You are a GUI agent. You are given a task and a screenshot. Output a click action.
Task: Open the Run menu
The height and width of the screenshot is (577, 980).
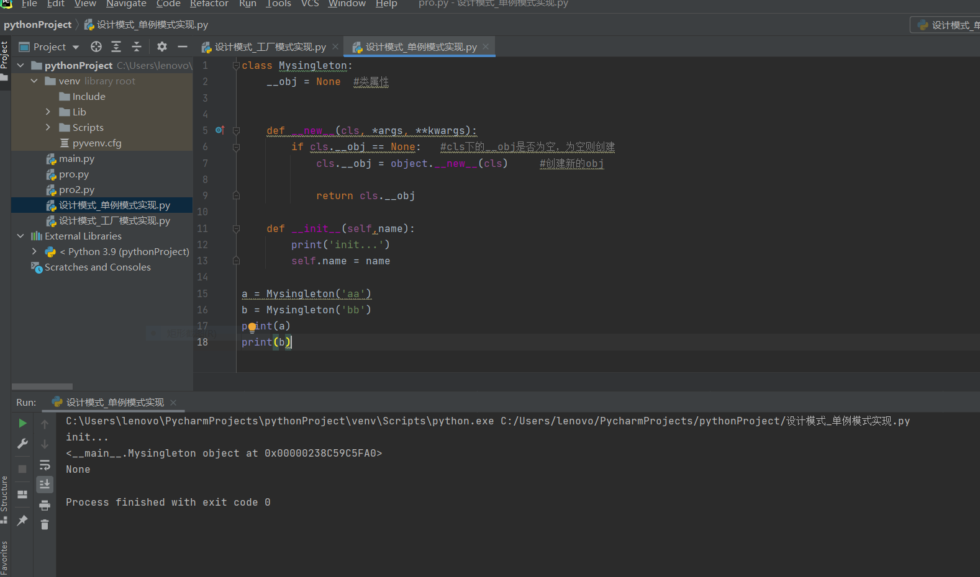point(248,4)
